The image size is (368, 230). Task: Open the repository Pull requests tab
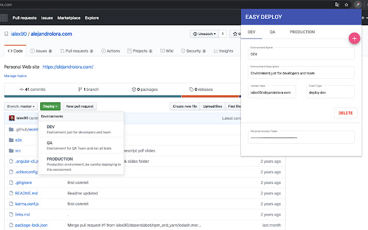click(76, 51)
